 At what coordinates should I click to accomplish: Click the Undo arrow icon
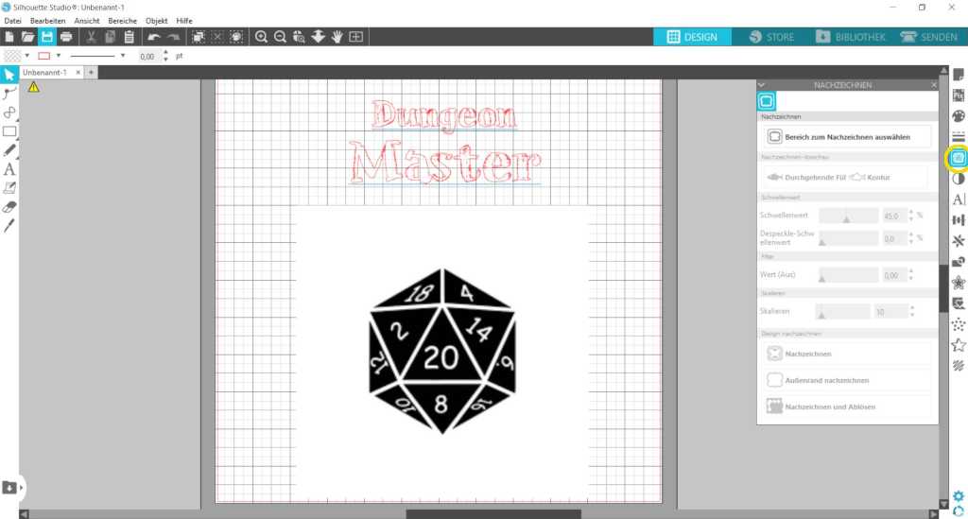[x=154, y=37]
